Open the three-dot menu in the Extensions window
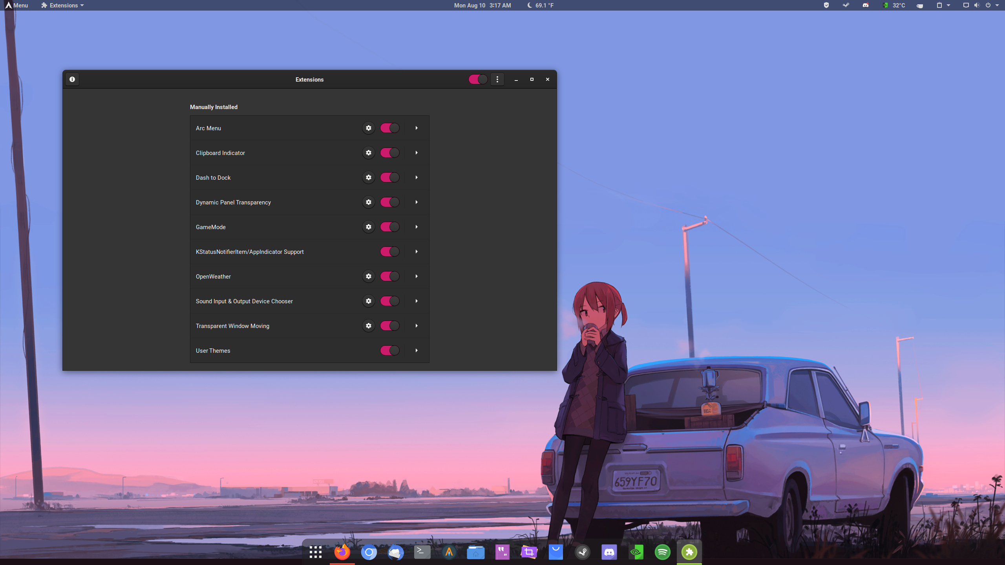 click(497, 79)
